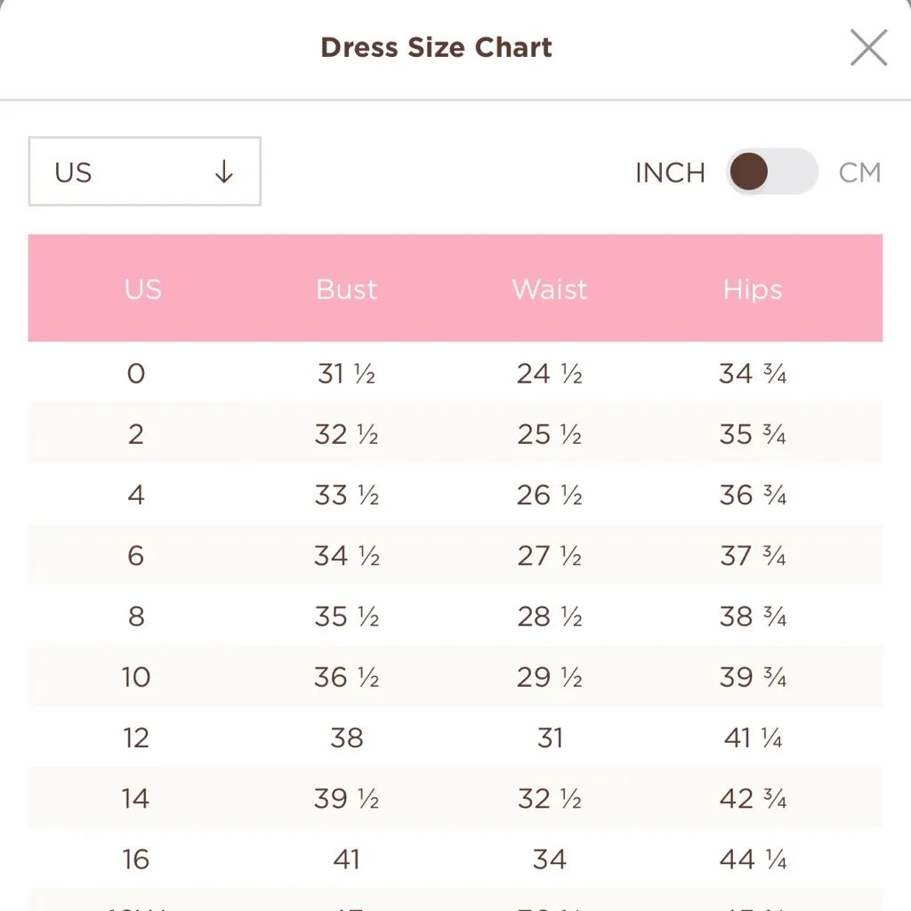Click the INCH label
This screenshot has height=911, width=911.
(671, 173)
